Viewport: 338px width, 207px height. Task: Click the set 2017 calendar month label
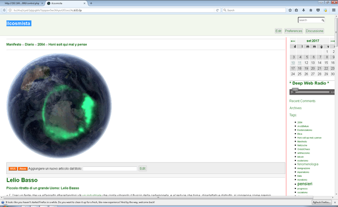(x=313, y=41)
